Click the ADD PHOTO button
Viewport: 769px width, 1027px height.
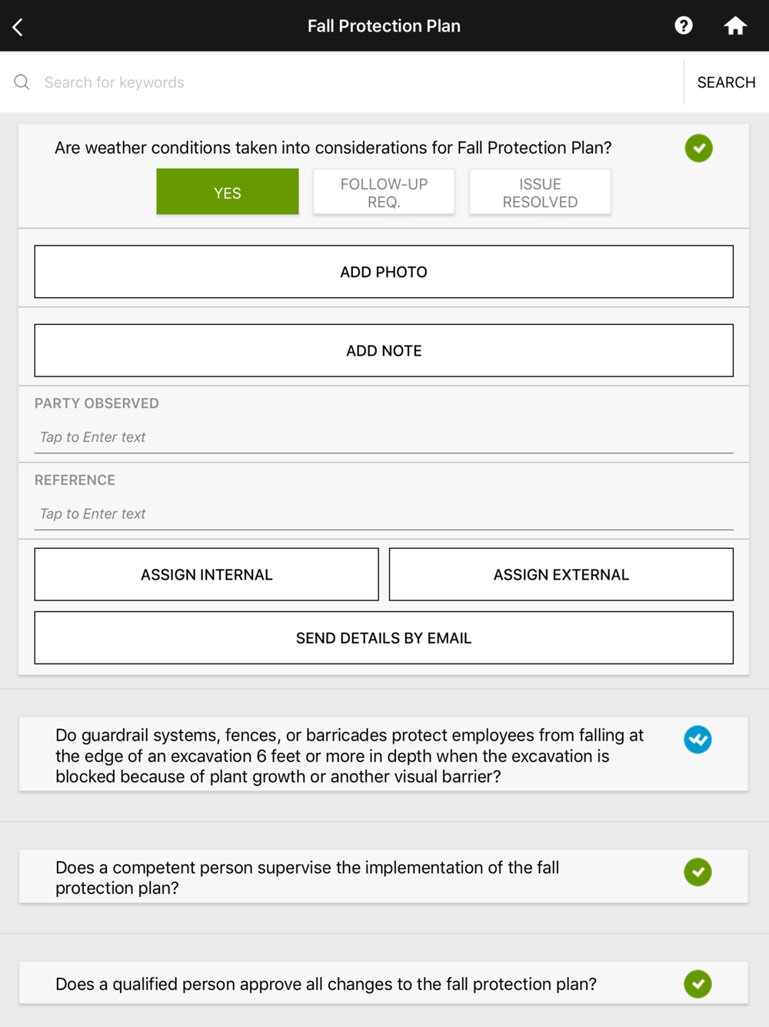pyautogui.click(x=384, y=272)
